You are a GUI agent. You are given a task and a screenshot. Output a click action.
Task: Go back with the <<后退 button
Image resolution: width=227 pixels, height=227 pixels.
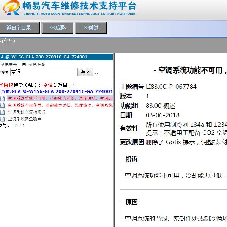coord(57,28)
